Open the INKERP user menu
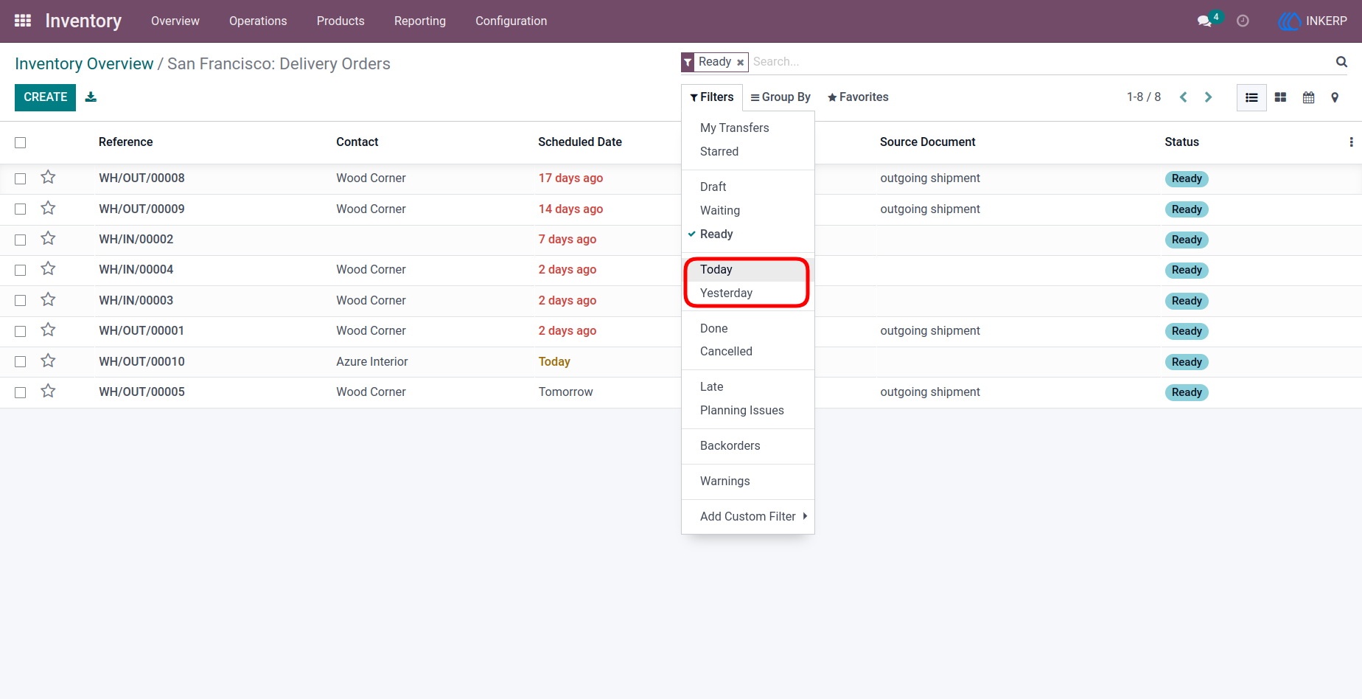 pyautogui.click(x=1313, y=21)
